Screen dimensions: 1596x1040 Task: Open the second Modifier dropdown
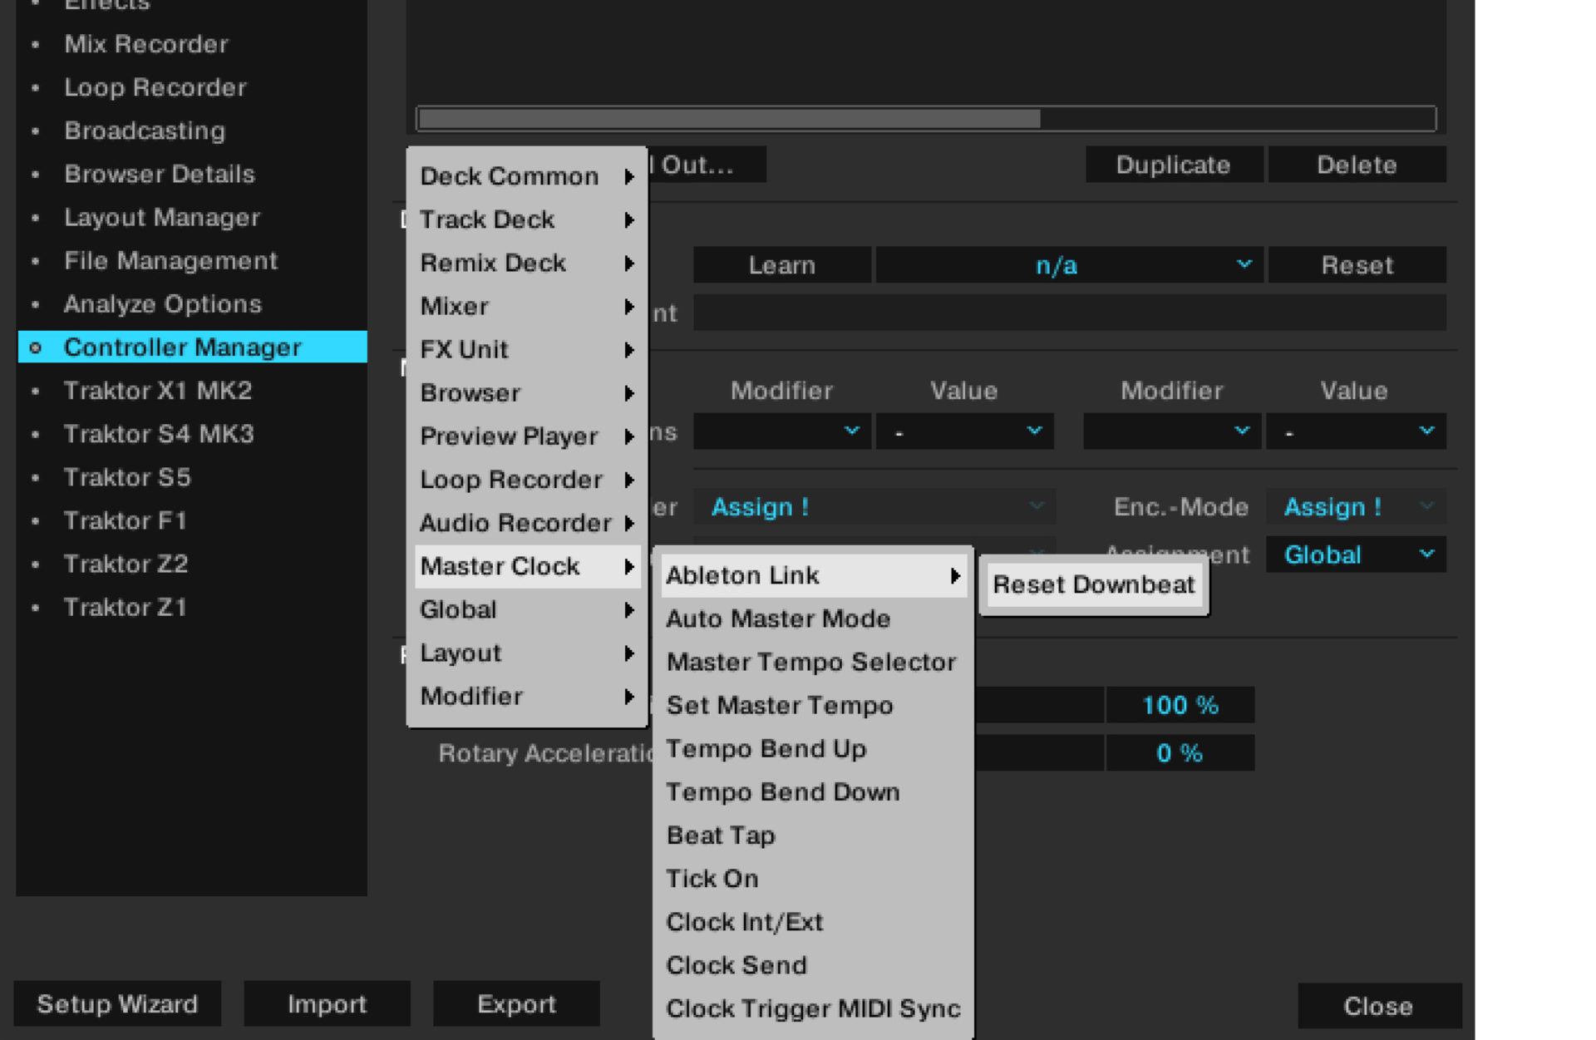[x=1172, y=431]
